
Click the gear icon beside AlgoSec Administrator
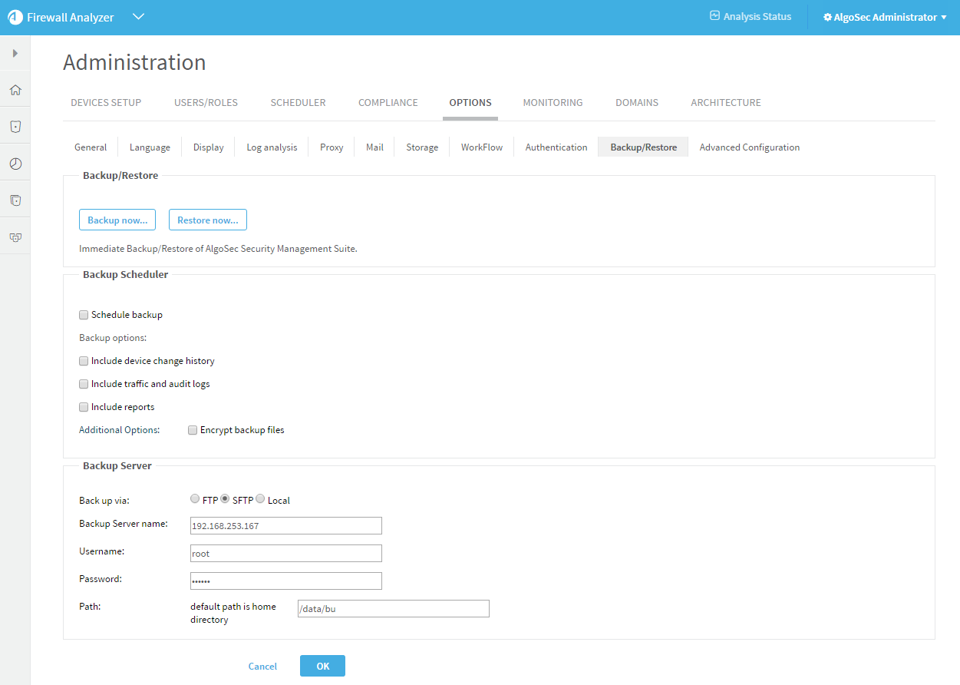[827, 17]
